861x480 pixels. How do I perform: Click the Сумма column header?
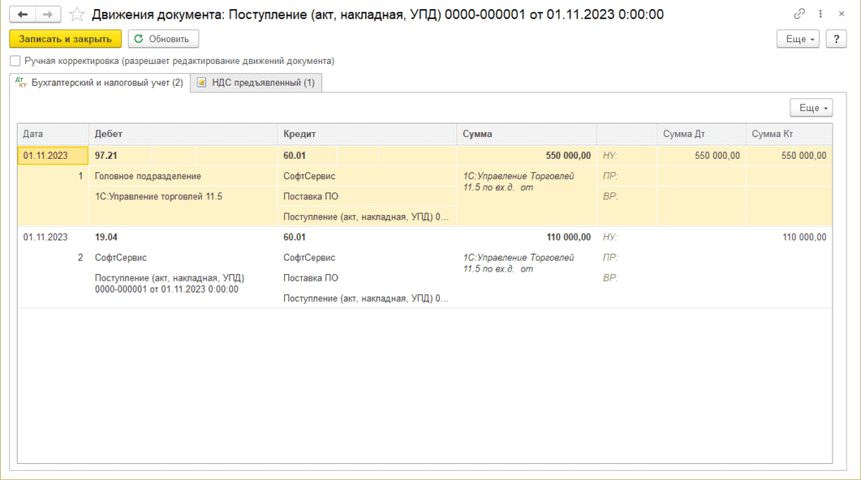(x=477, y=134)
